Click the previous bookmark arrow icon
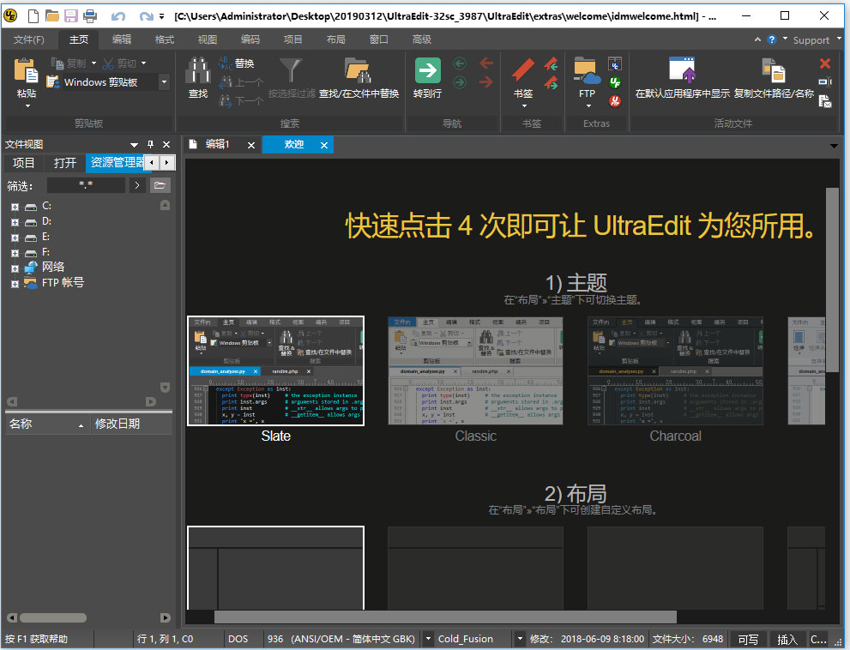 552,64
